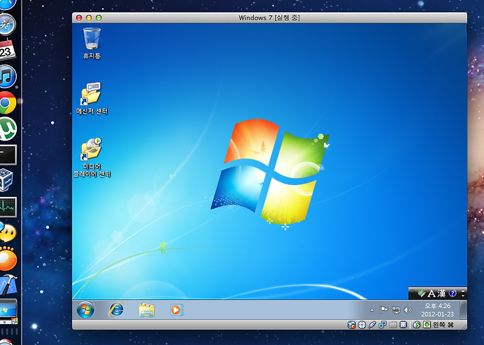
Task: Click the VirtualBox optical disc status icon
Action: coord(362,325)
